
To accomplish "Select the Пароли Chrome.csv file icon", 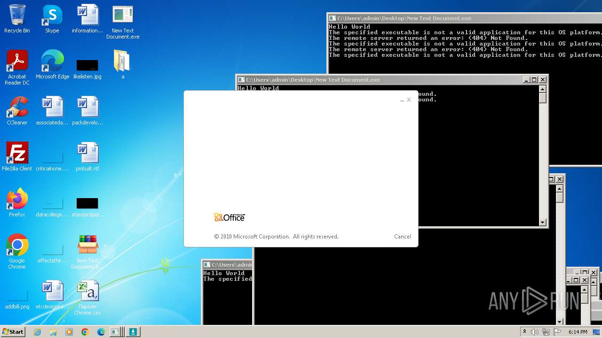I will coord(87,298).
